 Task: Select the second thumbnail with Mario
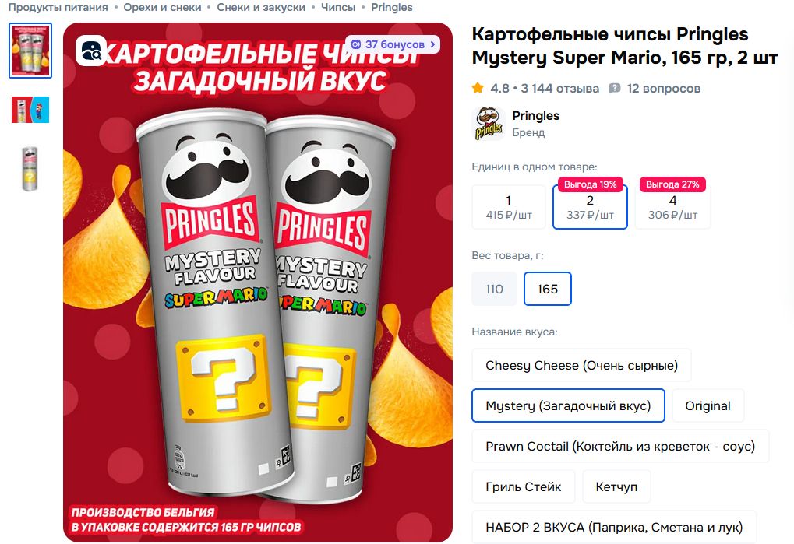(x=30, y=110)
